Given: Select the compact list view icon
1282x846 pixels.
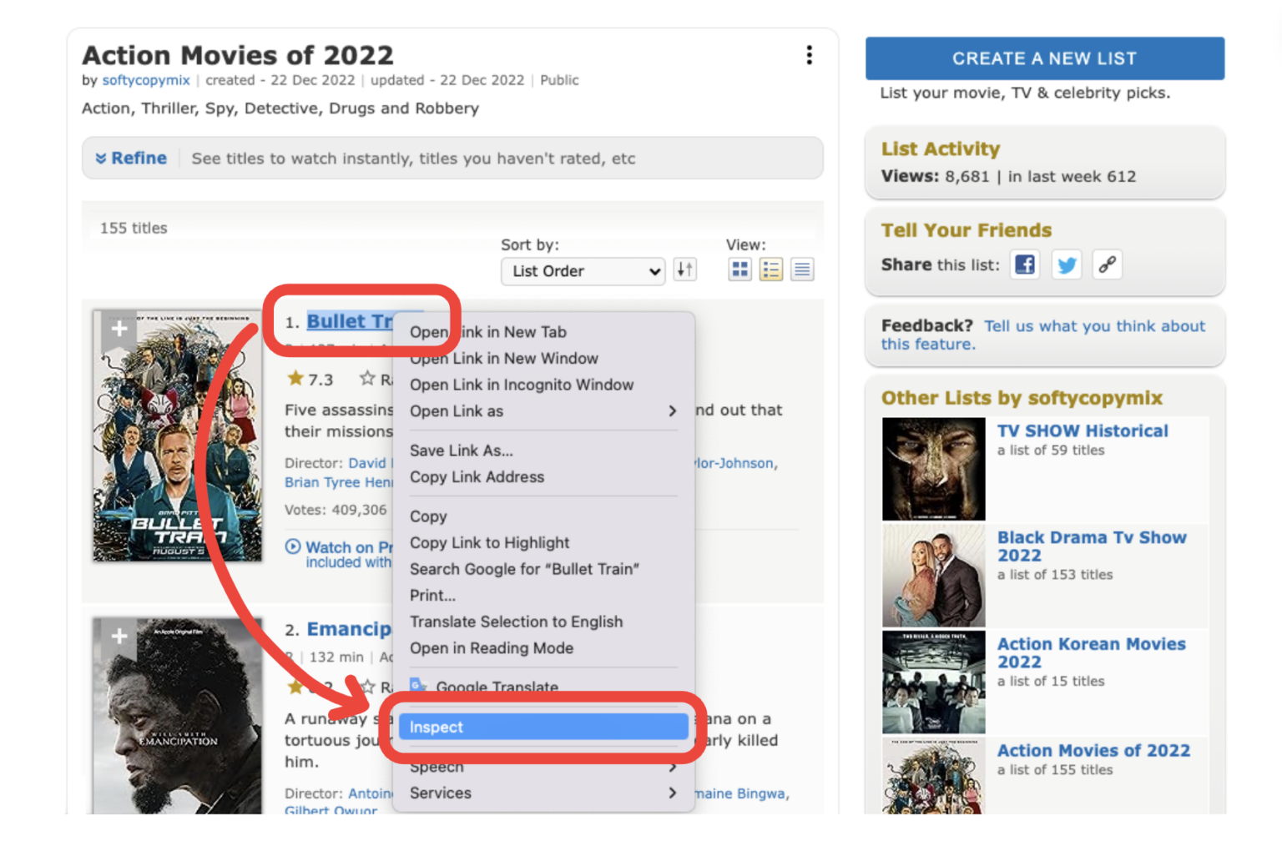Looking at the screenshot, I should point(770,269).
